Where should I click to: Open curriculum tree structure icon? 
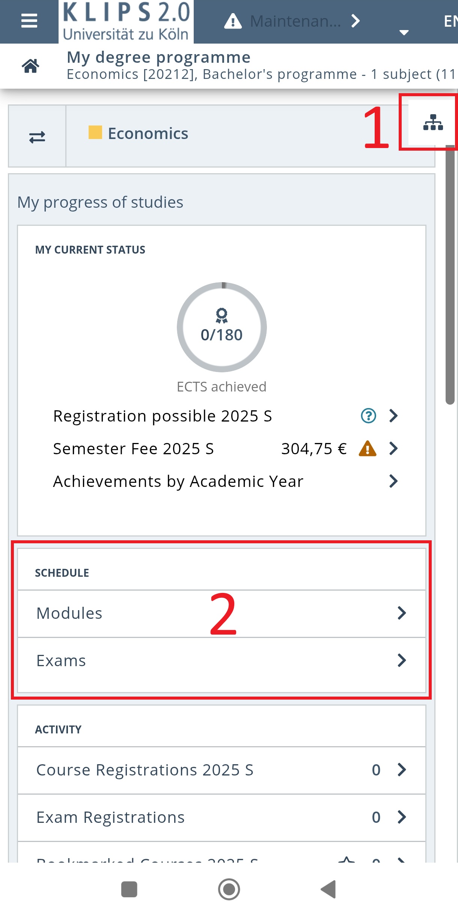(x=433, y=122)
